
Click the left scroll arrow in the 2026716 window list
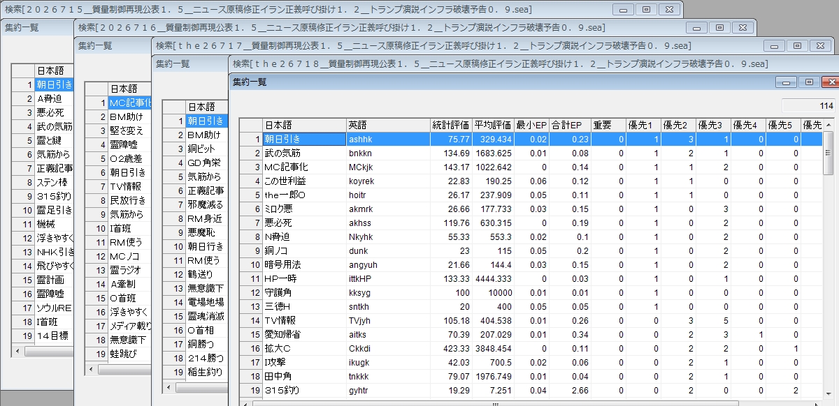coord(89,369)
